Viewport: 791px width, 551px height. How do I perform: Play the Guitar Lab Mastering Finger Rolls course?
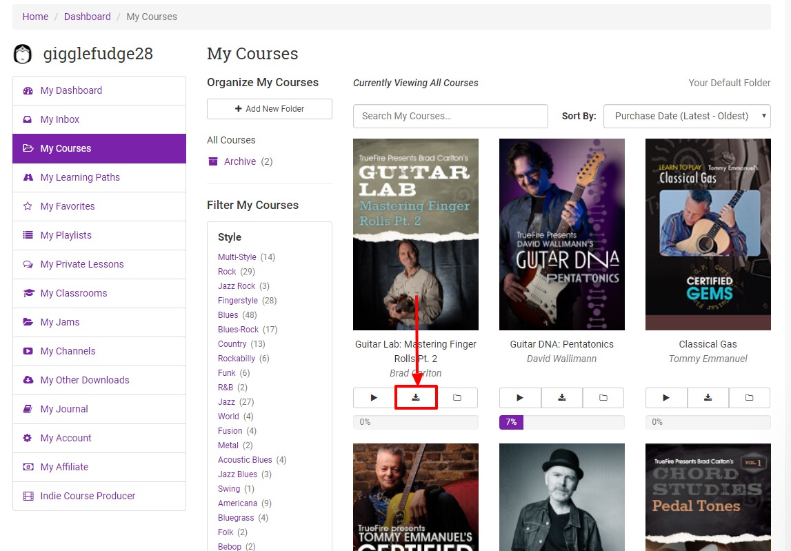[x=374, y=398]
